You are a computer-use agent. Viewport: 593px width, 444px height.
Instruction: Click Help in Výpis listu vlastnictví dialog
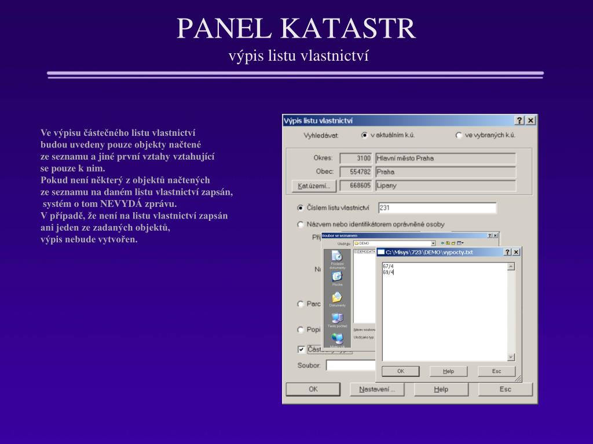pyautogui.click(x=441, y=389)
